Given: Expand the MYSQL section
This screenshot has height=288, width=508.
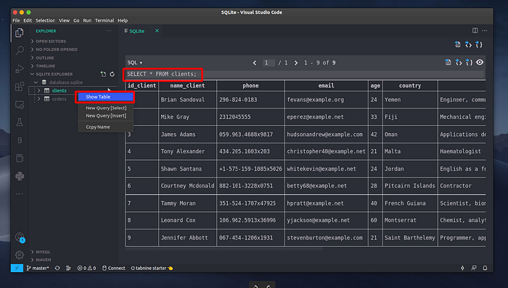Looking at the screenshot, I should click(x=43, y=252).
